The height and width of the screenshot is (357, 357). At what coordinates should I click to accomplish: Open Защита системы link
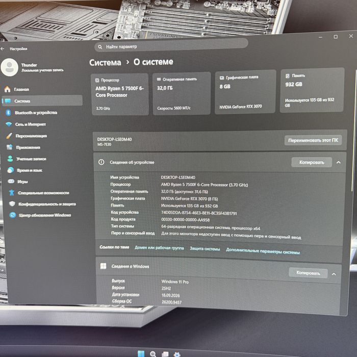tap(205, 249)
